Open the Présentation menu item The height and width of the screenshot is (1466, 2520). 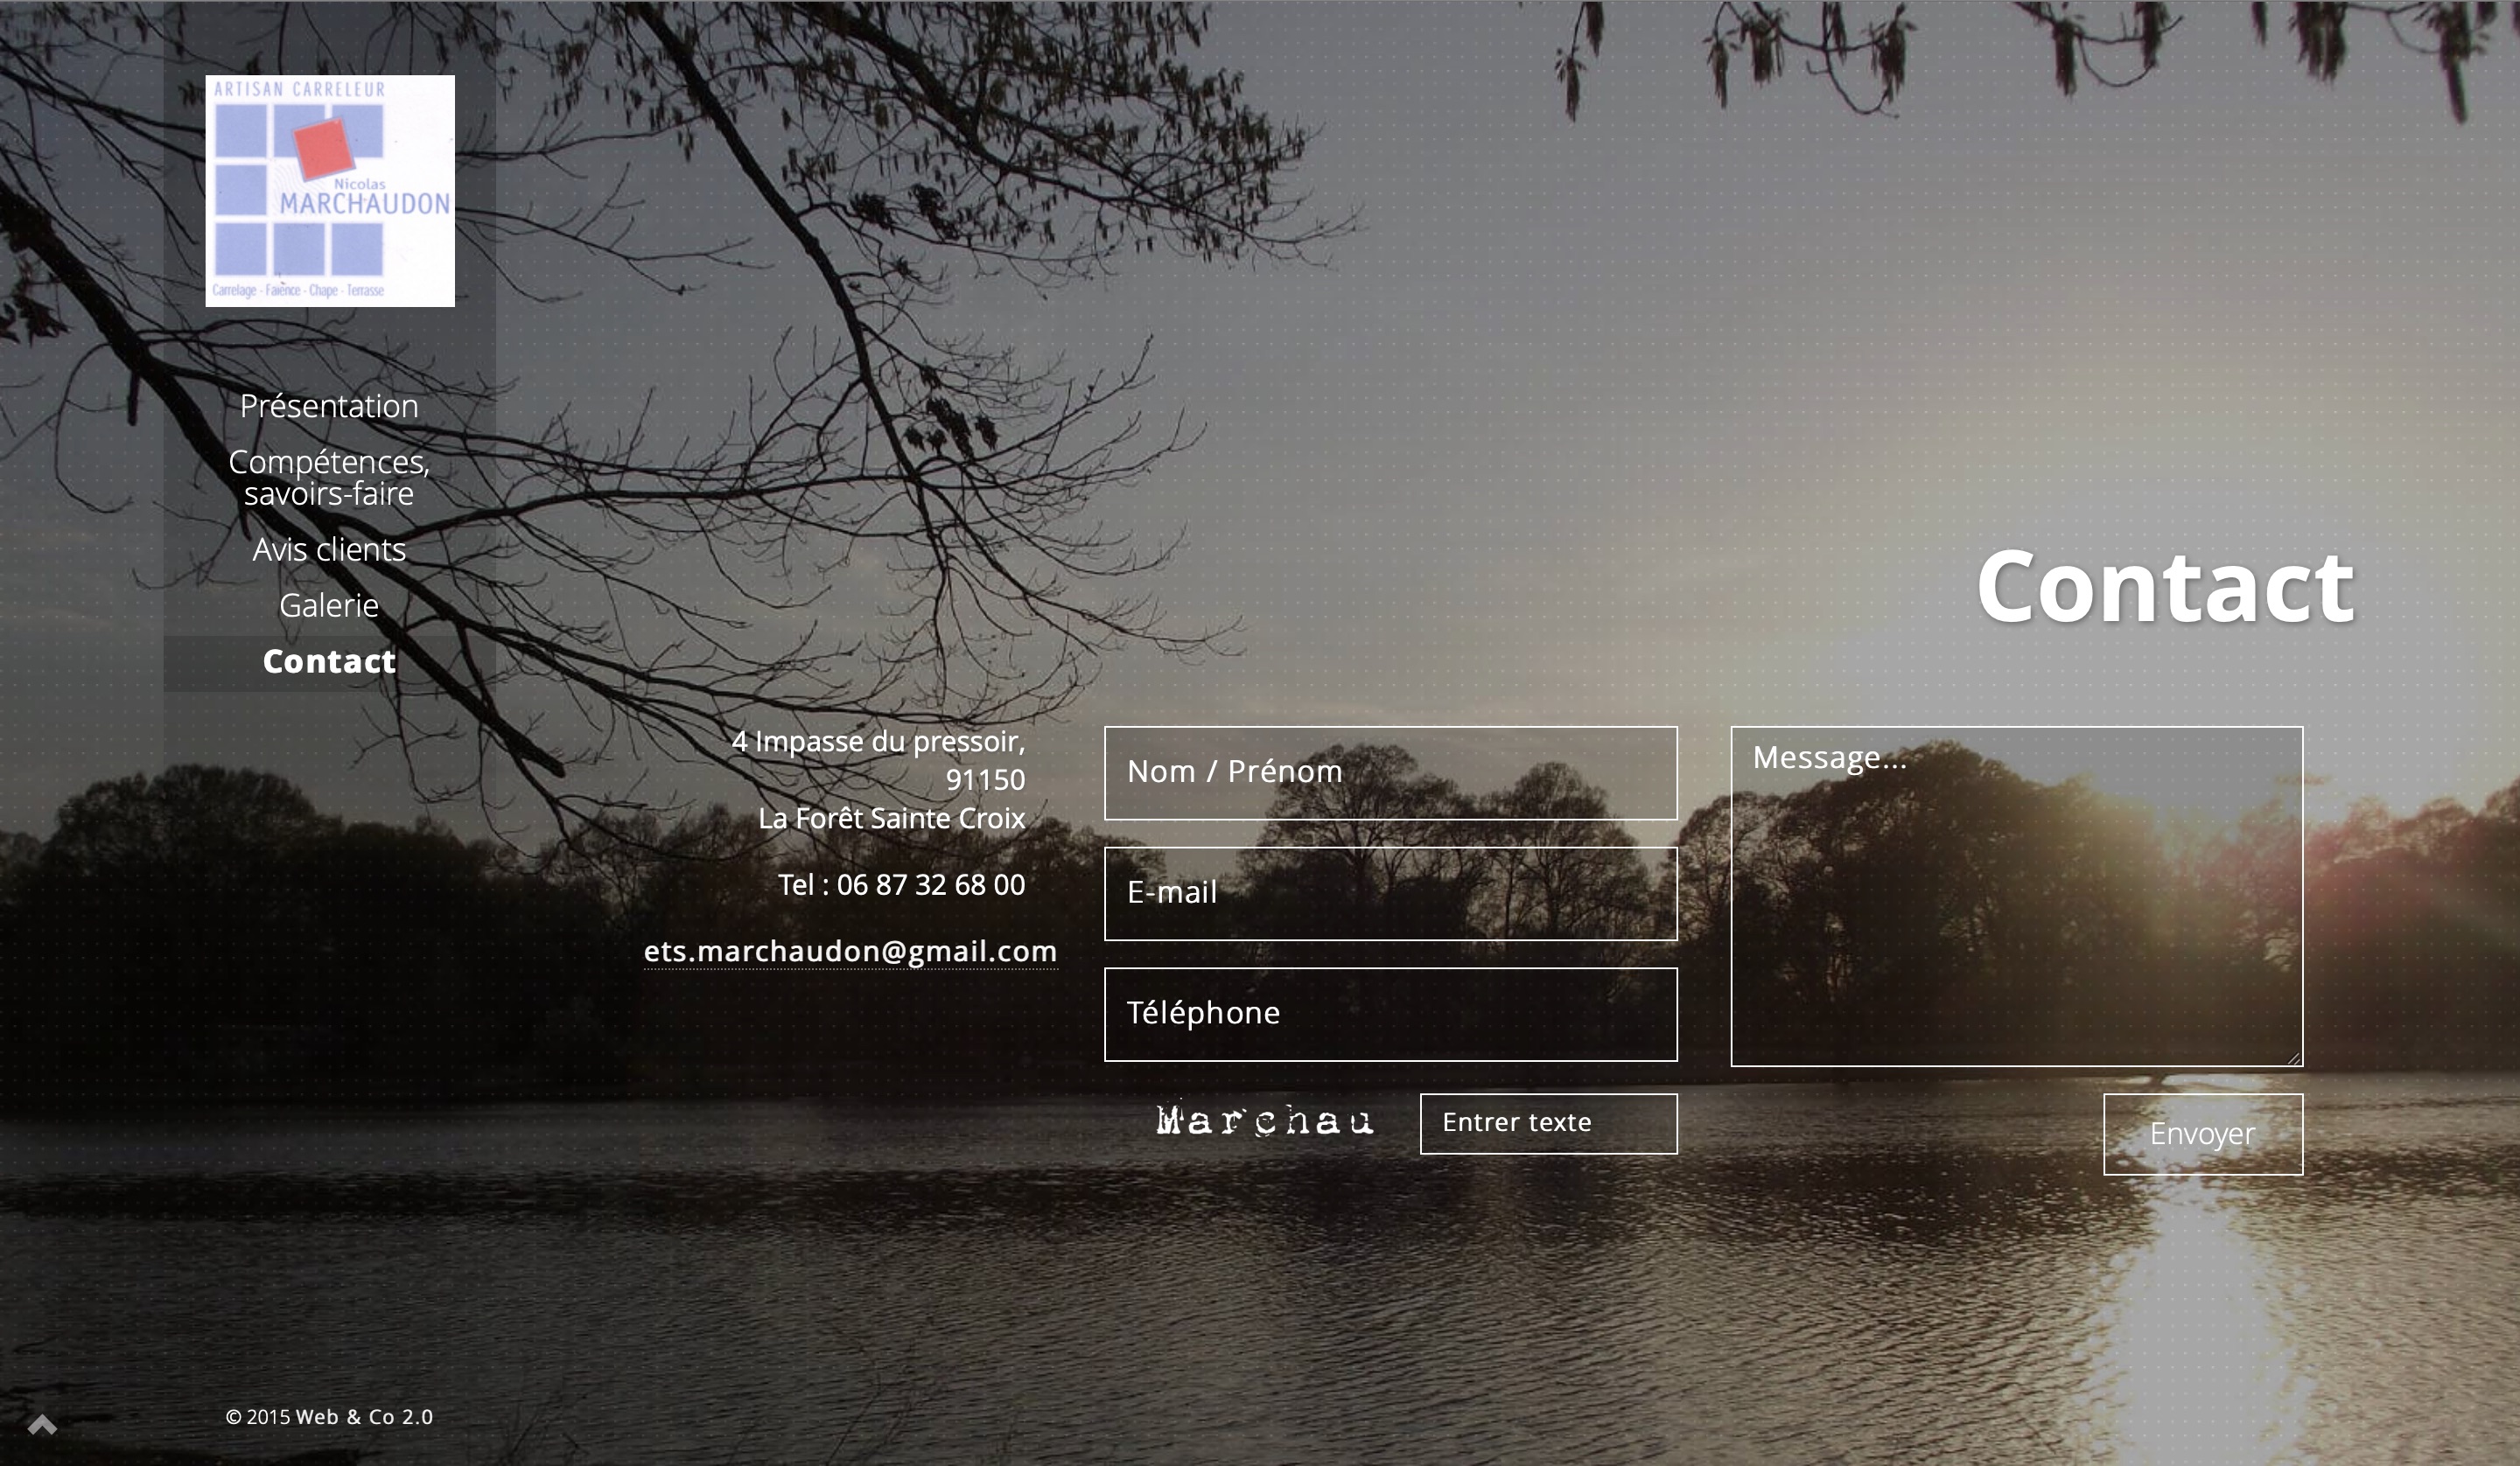click(x=329, y=406)
